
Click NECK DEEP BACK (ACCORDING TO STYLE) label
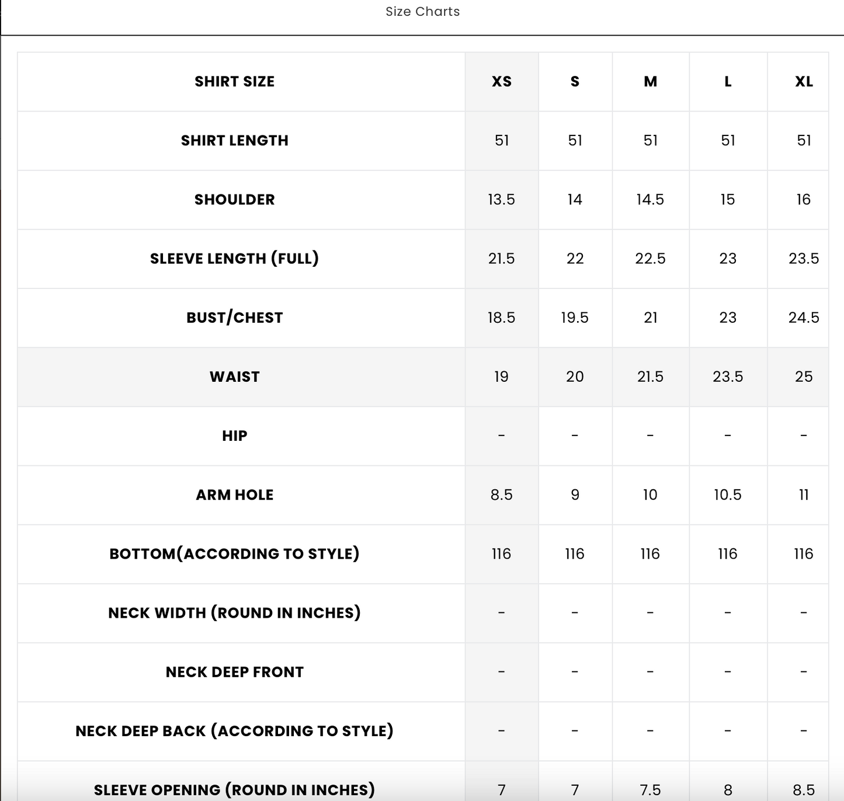point(234,731)
